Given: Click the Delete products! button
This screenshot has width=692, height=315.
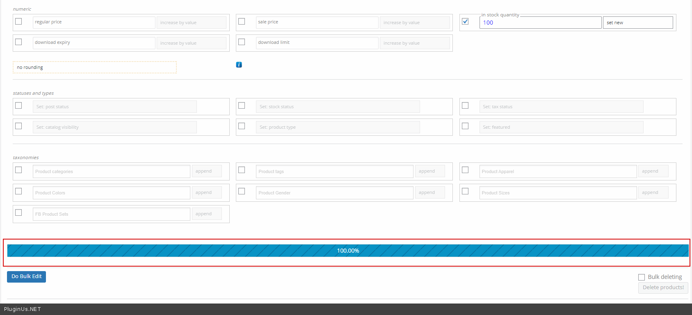Looking at the screenshot, I should 663,288.
